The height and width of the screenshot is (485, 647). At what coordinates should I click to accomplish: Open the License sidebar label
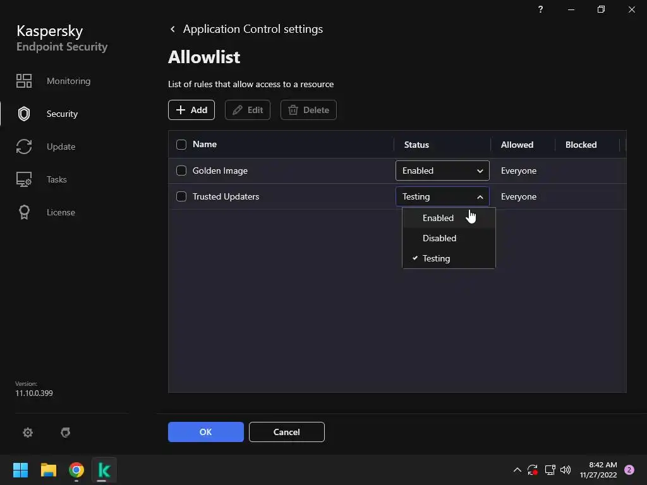[x=61, y=212]
